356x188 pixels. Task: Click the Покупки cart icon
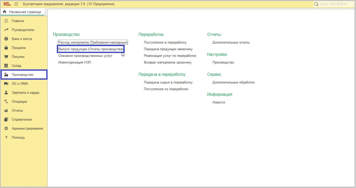6,57
